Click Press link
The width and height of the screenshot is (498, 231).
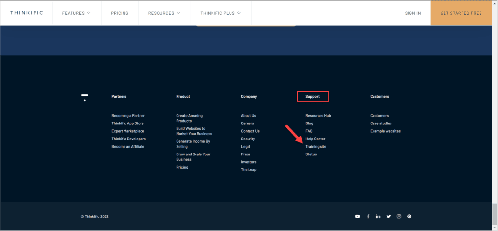(x=246, y=154)
